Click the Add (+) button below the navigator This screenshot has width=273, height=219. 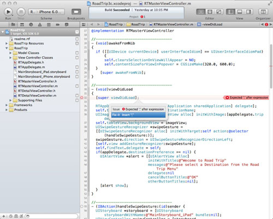[4, 216]
